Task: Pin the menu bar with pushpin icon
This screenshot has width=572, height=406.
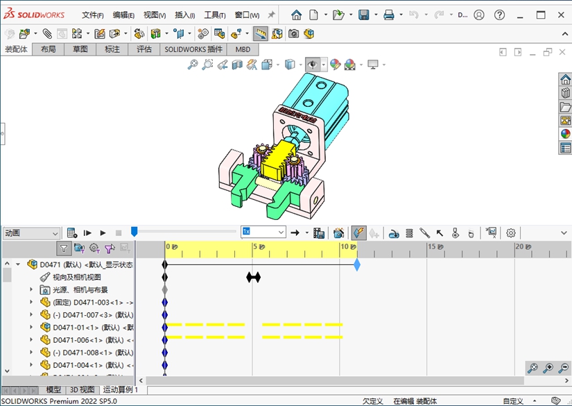Action: click(x=271, y=15)
